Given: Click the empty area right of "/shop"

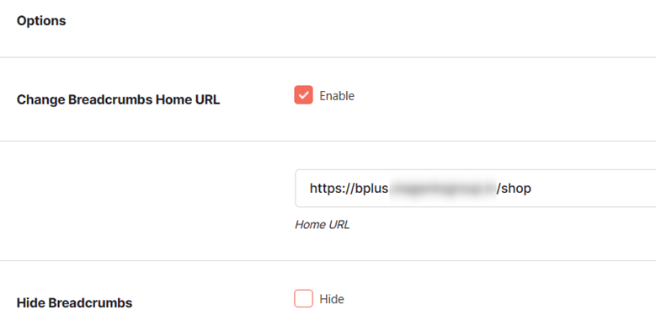Looking at the screenshot, I should [x=594, y=189].
